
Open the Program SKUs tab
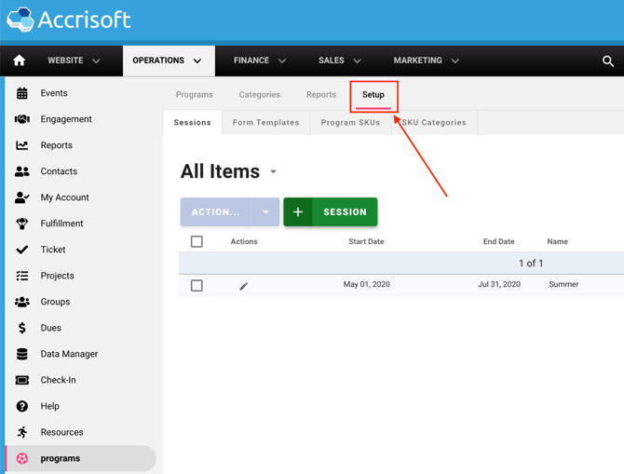point(350,122)
